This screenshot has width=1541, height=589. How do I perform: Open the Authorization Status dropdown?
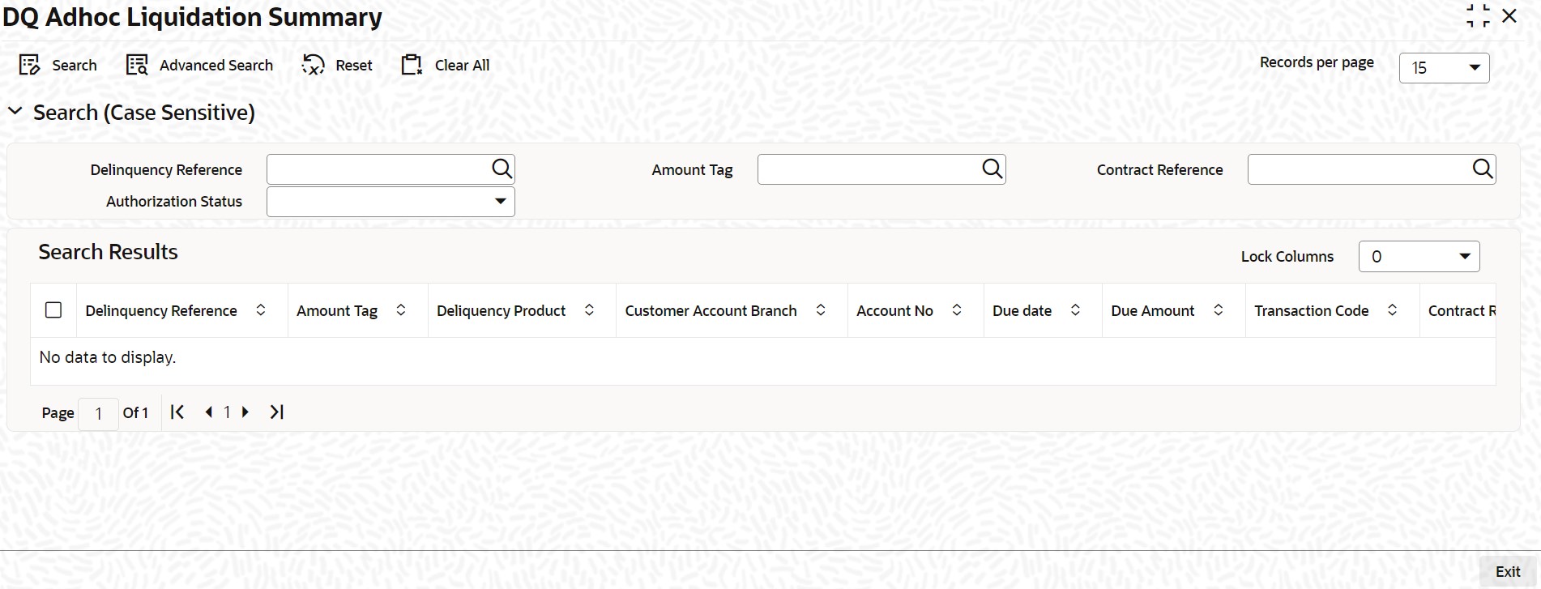coord(391,201)
